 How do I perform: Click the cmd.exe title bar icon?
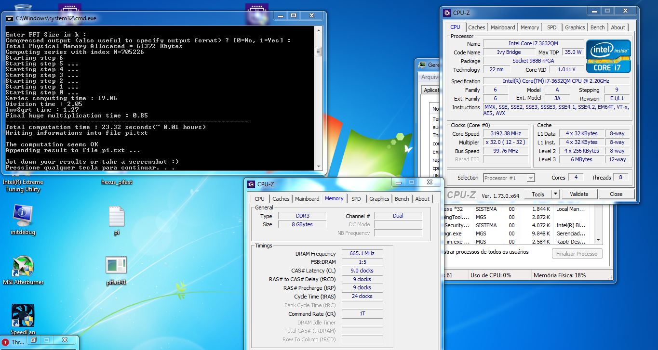(x=9, y=18)
